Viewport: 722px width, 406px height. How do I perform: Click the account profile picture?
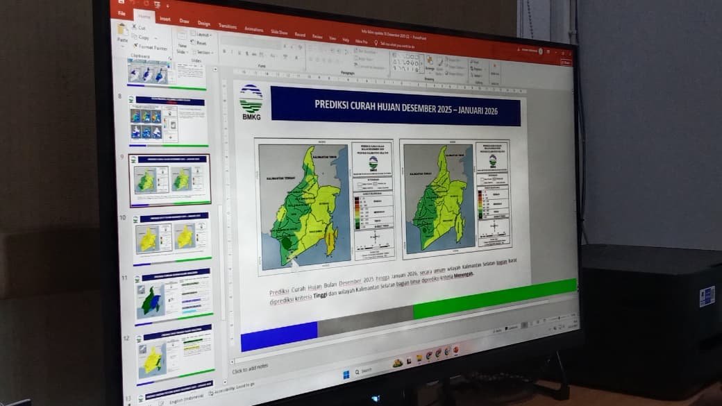point(541,51)
